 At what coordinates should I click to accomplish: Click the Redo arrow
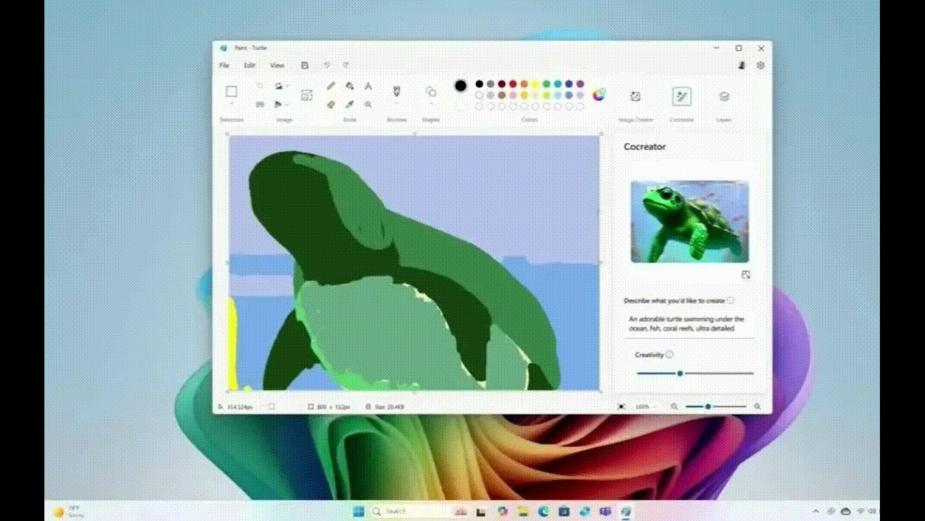pos(346,65)
